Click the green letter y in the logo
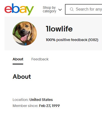 click(30, 11)
